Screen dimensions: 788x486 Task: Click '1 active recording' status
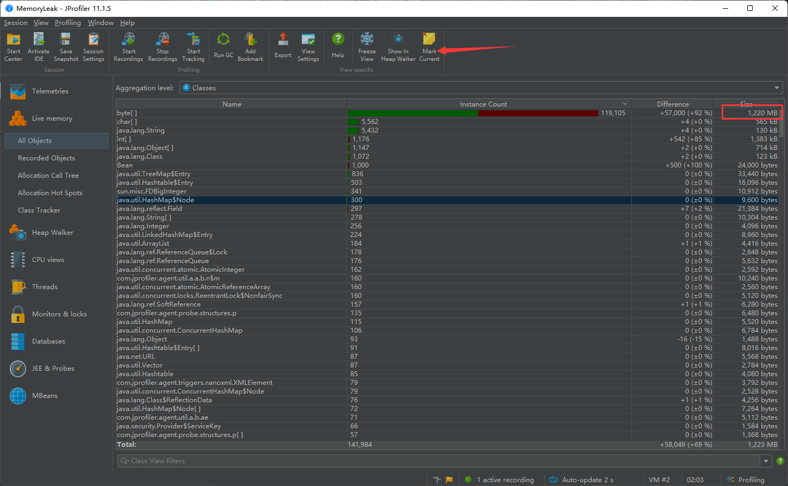(500, 480)
